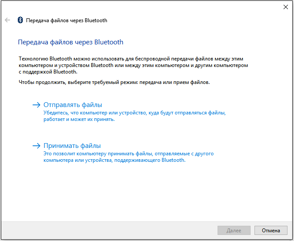Click the Bluetooth logo icon in title

(x=20, y=20)
